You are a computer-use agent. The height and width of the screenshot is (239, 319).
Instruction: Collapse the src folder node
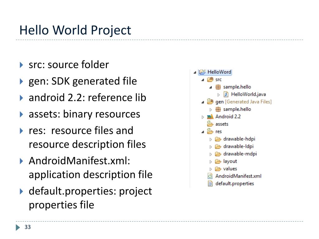pyautogui.click(x=202, y=80)
